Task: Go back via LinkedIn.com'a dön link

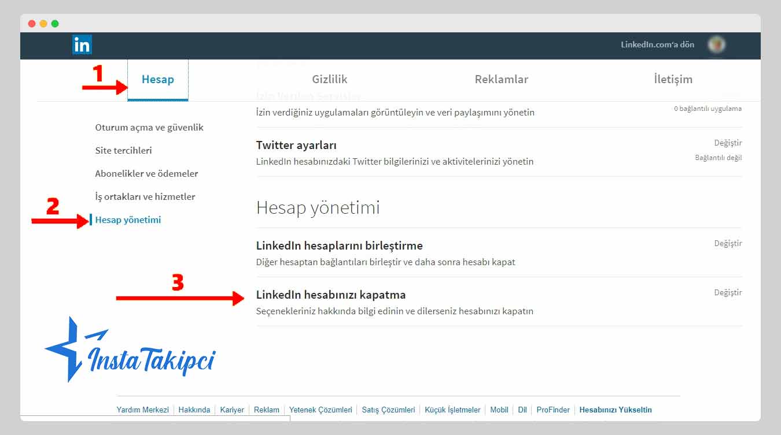Action: (x=657, y=44)
